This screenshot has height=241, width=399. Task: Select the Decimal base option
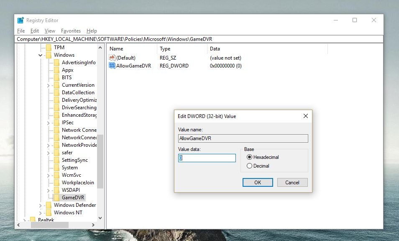[258, 166]
